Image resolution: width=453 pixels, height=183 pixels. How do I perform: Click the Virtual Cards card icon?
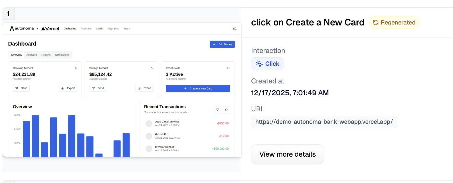229,68
